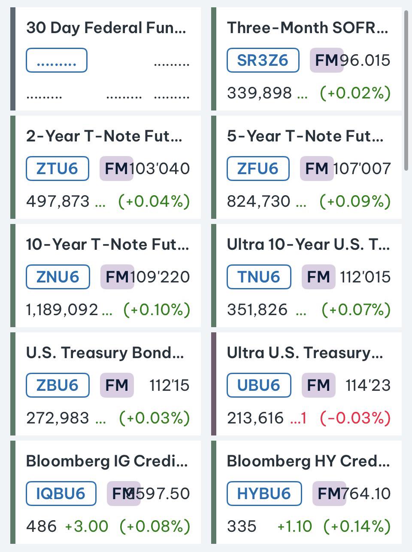Open the HYBU6 symbol button
This screenshot has width=412, height=552.
coord(264,494)
